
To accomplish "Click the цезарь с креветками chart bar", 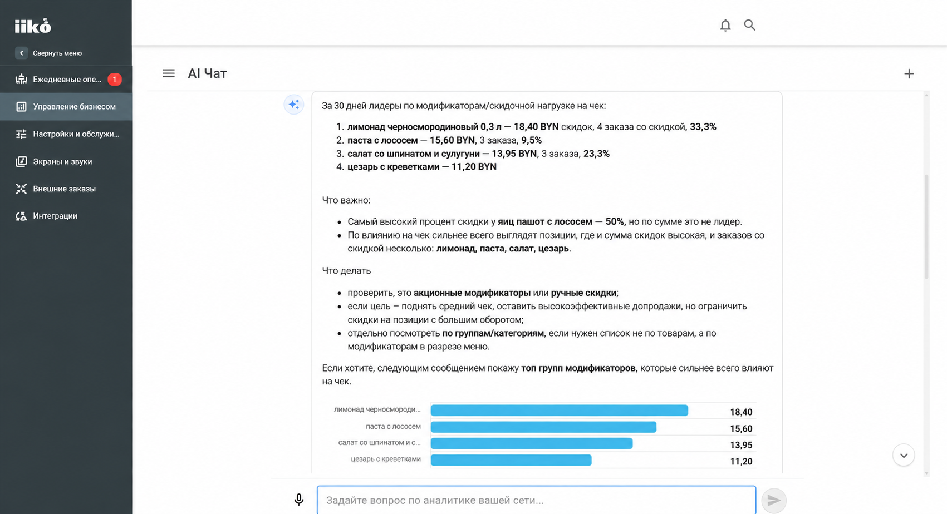I will tap(511, 460).
